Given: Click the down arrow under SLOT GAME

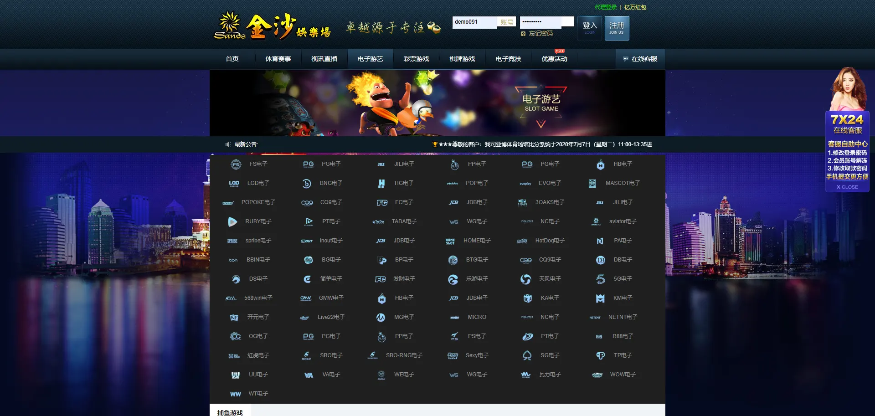Looking at the screenshot, I should pos(541,124).
